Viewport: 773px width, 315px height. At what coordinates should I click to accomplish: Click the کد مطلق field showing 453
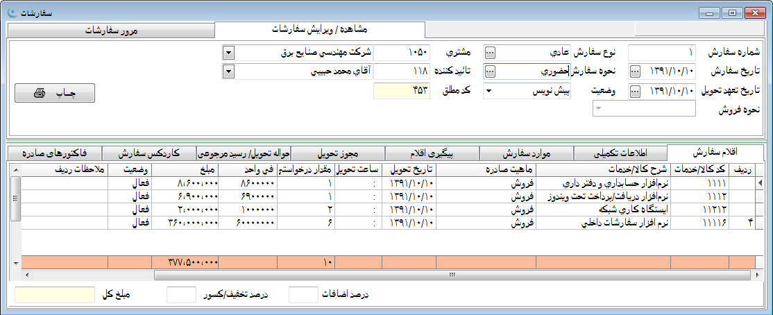[402, 90]
